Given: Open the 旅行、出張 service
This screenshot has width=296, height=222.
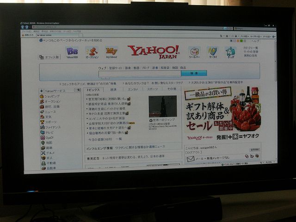Looking at the screenshot, I should (x=50, y=106).
